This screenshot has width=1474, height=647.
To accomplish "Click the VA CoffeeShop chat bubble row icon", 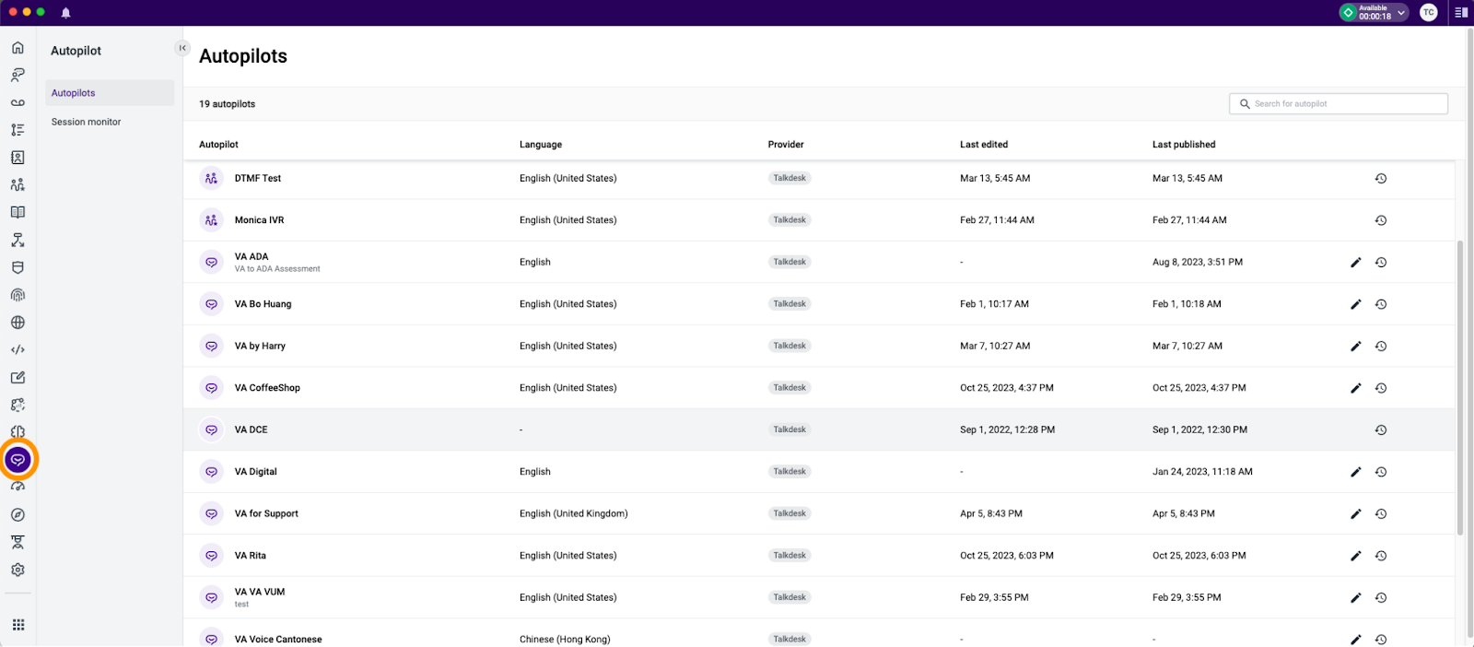I will pyautogui.click(x=211, y=388).
